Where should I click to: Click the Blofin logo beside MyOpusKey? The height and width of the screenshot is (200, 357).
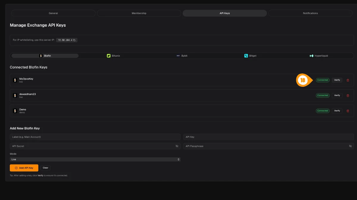coord(15,80)
